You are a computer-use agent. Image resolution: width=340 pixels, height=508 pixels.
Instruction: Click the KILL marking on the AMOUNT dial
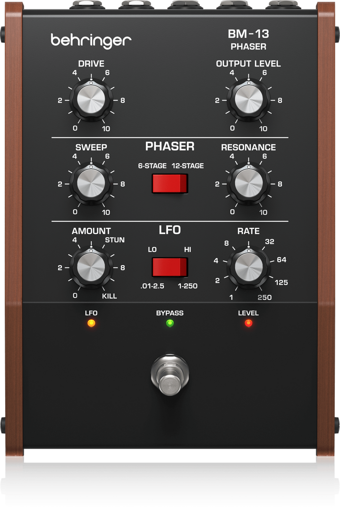(110, 296)
